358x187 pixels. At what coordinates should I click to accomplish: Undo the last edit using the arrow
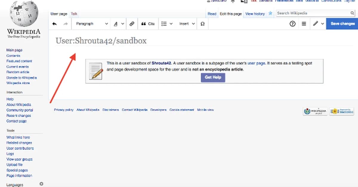coord(54,24)
